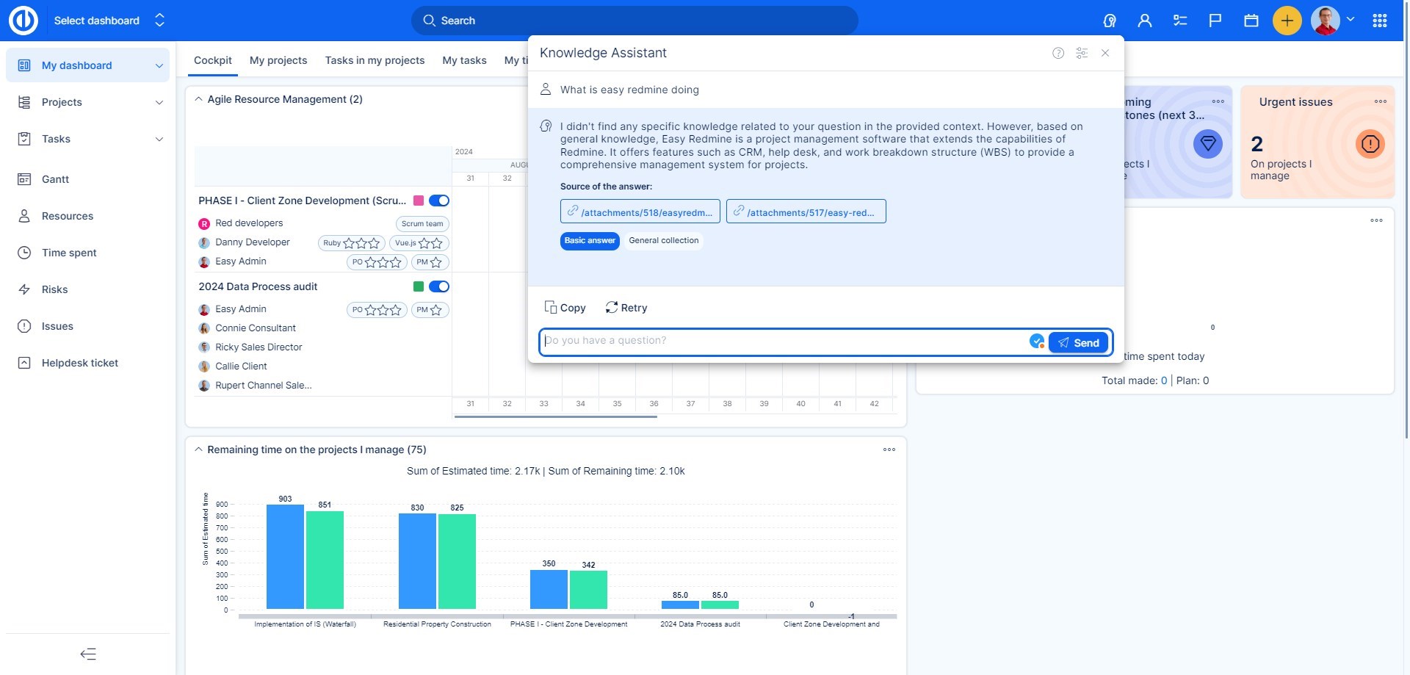This screenshot has width=1410, height=675.
Task: Click the task checklist icon in top bar
Action: point(1180,21)
